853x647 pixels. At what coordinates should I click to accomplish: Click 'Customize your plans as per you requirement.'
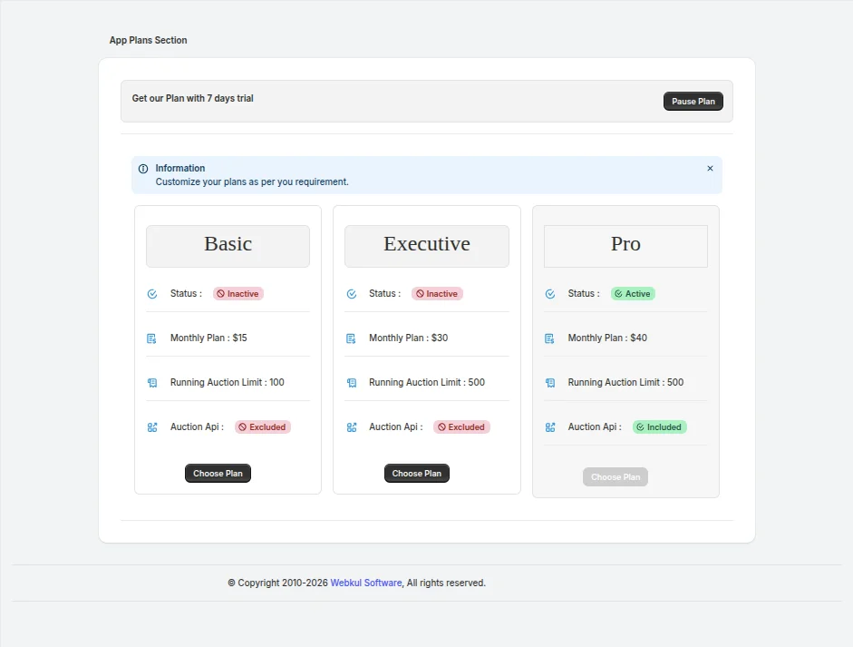[x=252, y=181]
